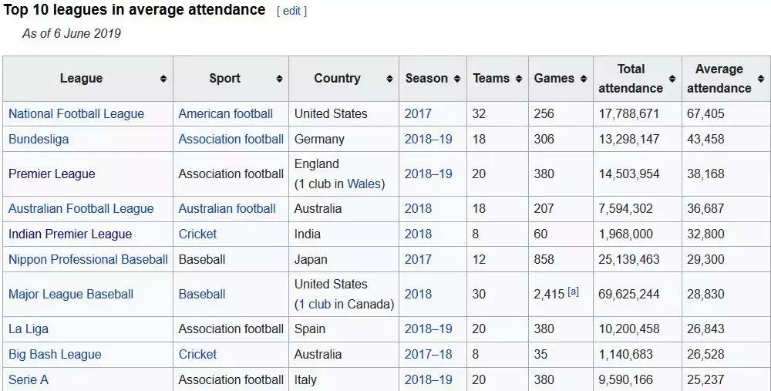Click the Cricket link for Indian Premier League
Image resolution: width=771 pixels, height=391 pixels.
[197, 234]
